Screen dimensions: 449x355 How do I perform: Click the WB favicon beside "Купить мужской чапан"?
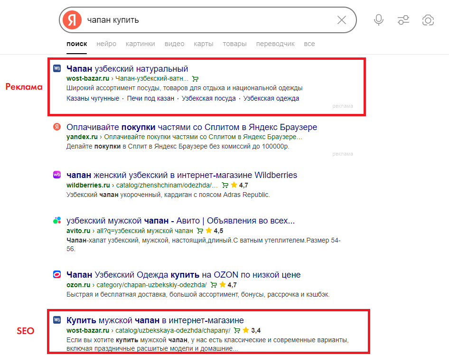click(57, 320)
